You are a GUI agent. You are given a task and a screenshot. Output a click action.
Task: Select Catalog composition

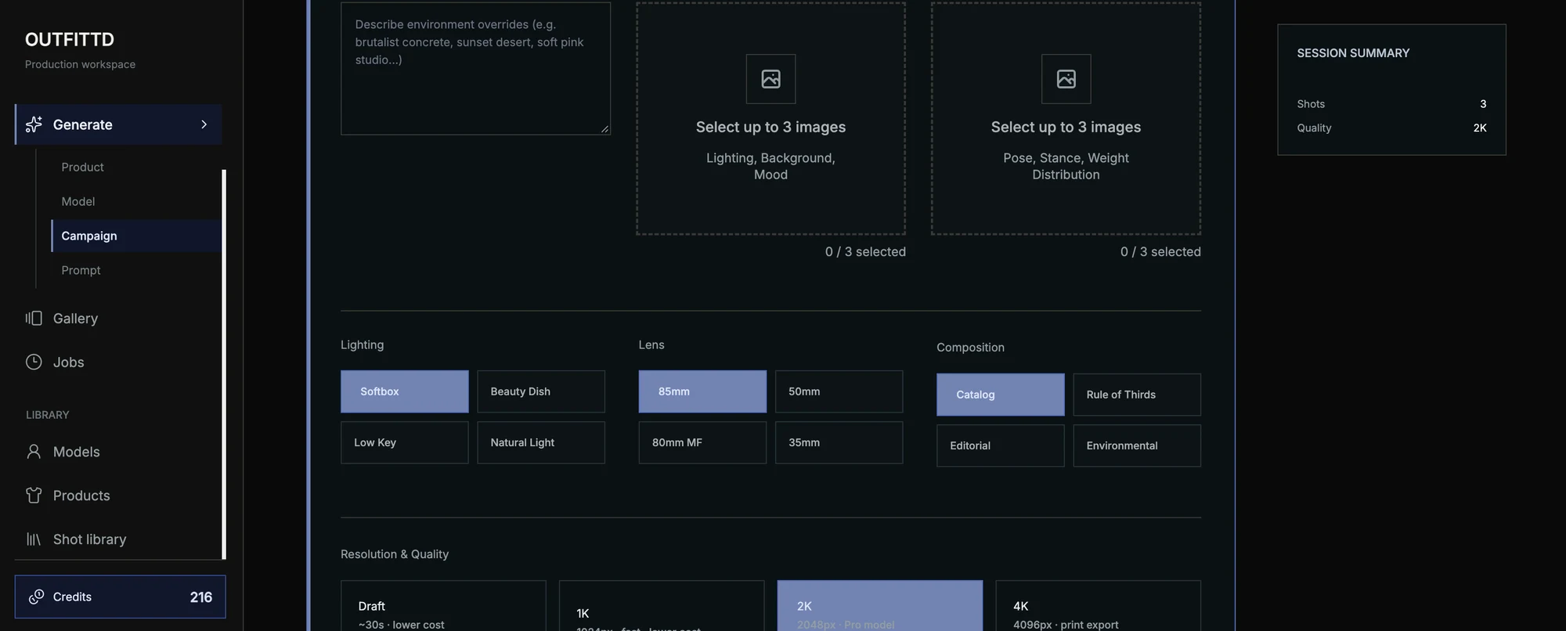[x=1001, y=395]
